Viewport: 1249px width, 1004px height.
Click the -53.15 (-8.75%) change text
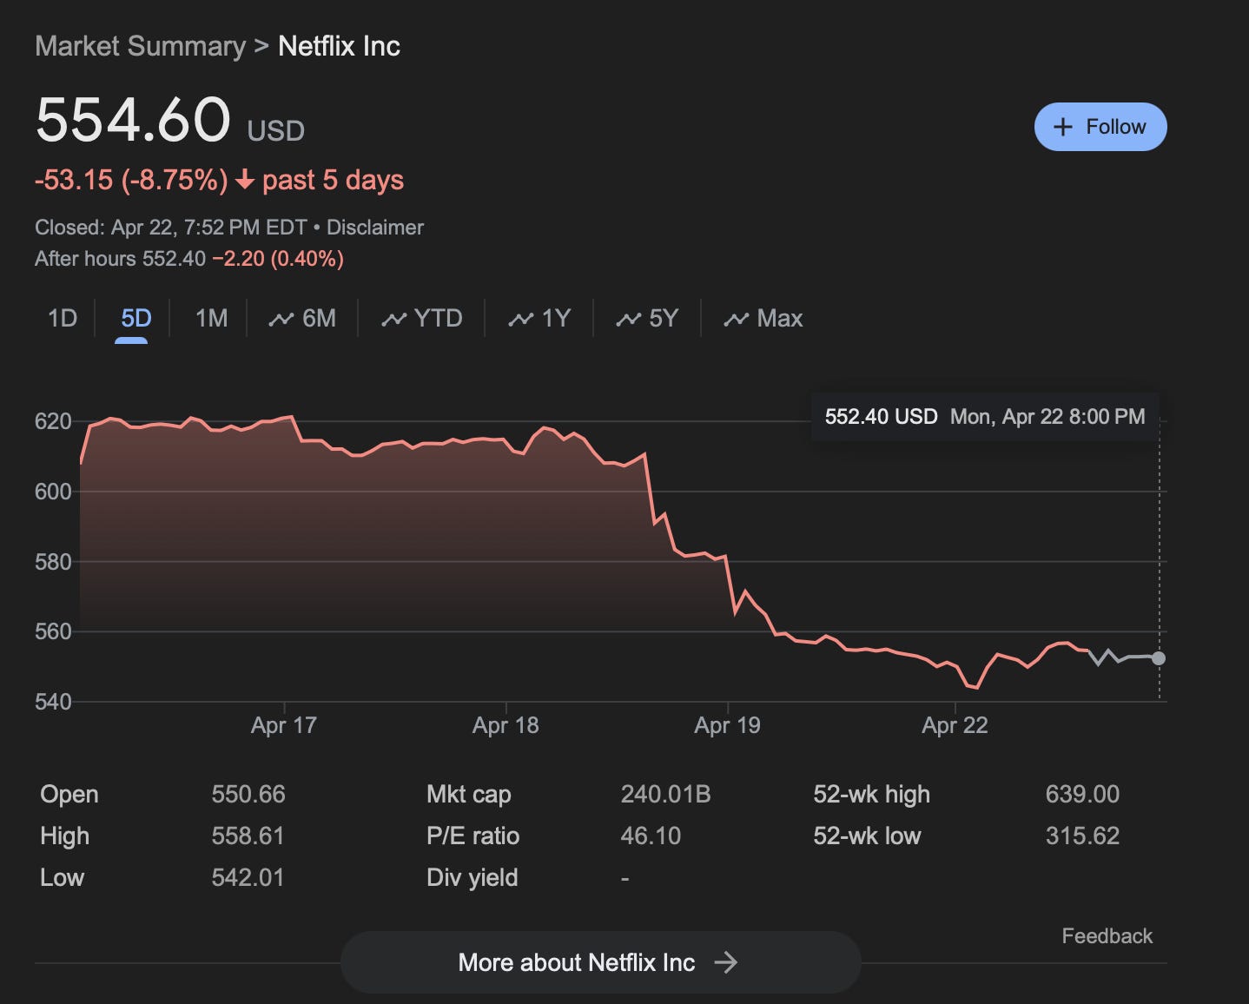click(x=131, y=180)
